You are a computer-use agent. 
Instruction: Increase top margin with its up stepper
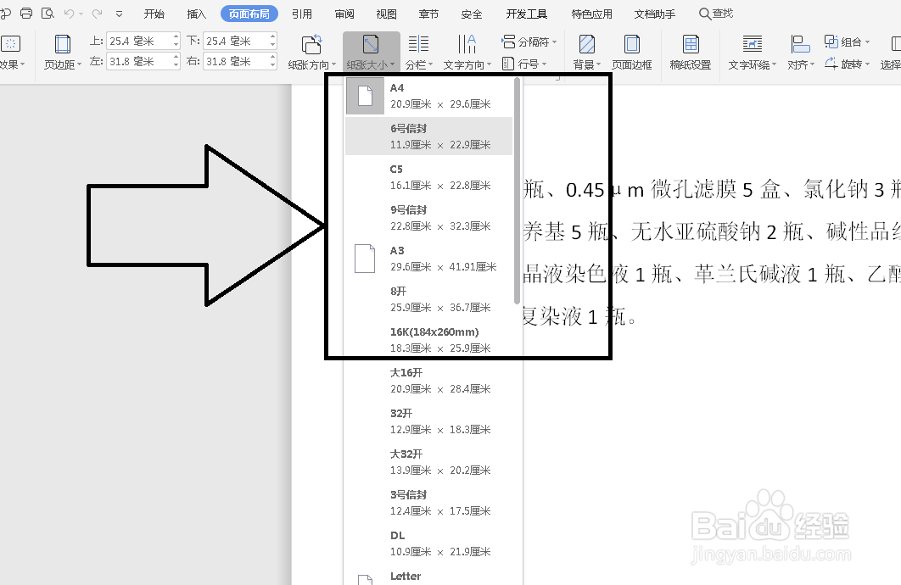[176, 35]
